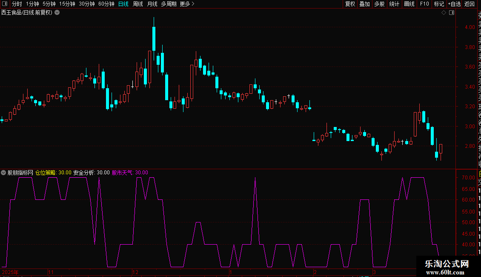The height and width of the screenshot is (277, 481).
Task: Open 多股 multi-stock view
Action: coord(379,4)
